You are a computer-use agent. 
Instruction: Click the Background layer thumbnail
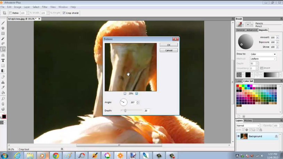[244, 136]
